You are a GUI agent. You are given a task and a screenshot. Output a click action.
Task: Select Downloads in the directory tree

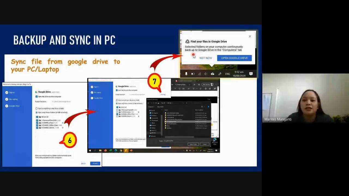[x=154, y=120]
